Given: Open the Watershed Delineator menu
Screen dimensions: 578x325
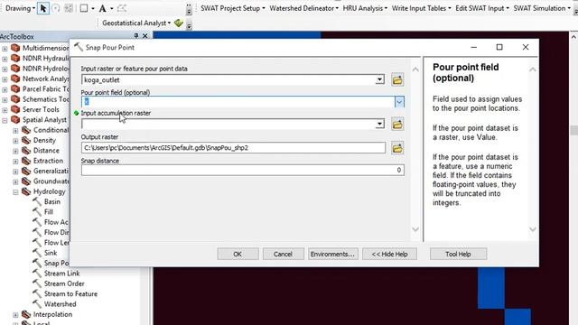Looking at the screenshot, I should pyautogui.click(x=303, y=8).
